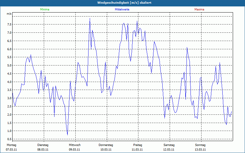Click the 7,0 y-axis value

pos(9,33)
